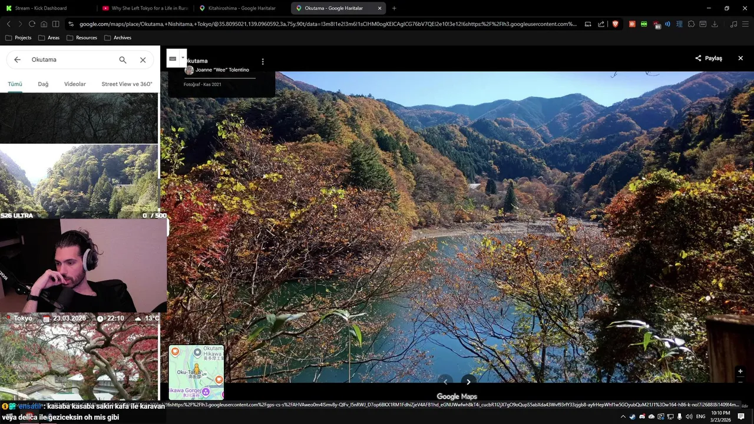The height and width of the screenshot is (424, 754).
Task: Click the green MX extension icon
Action: pos(644,24)
